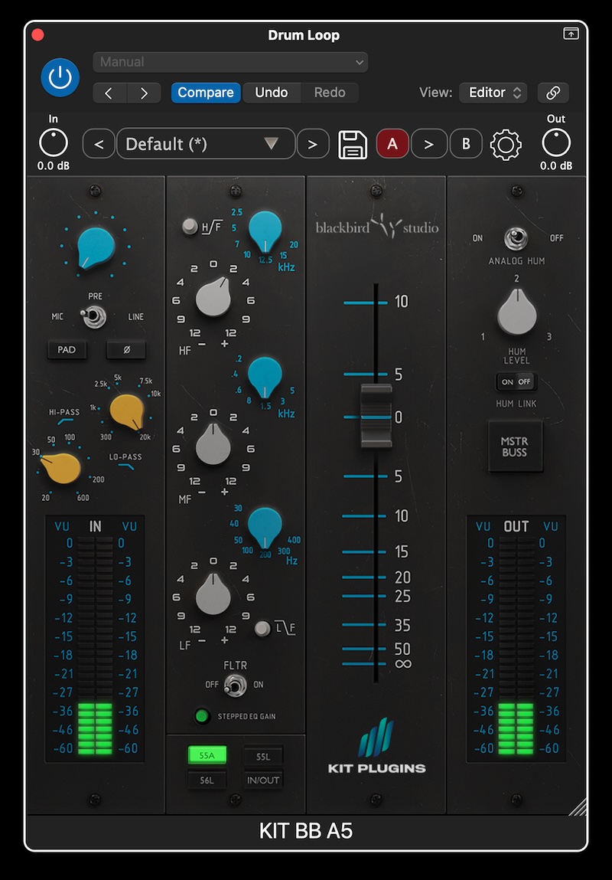The width and height of the screenshot is (612, 880).
Task: Open the View Editor dropdown
Action: pyautogui.click(x=493, y=93)
